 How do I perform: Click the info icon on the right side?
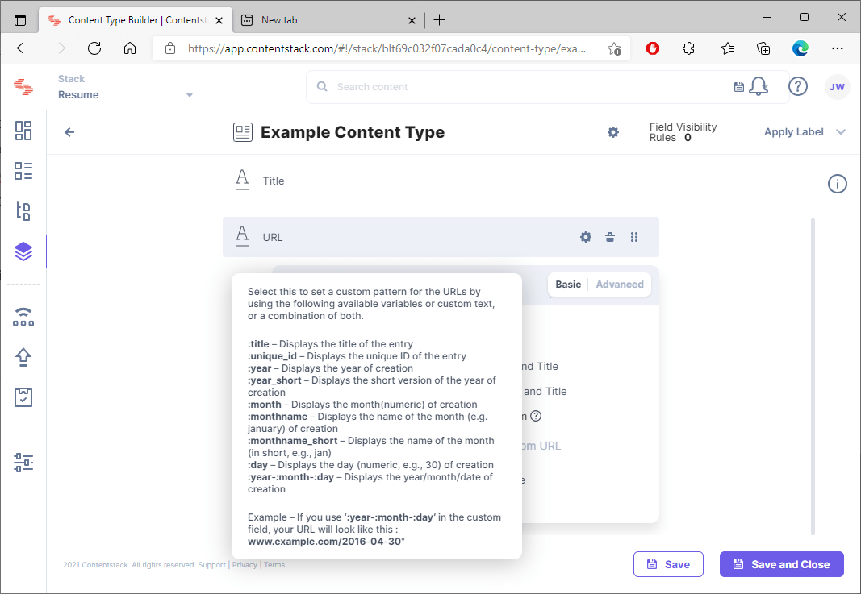(x=838, y=184)
